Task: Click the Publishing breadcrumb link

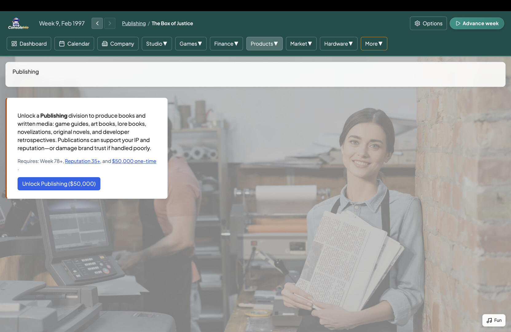Action: [x=134, y=23]
